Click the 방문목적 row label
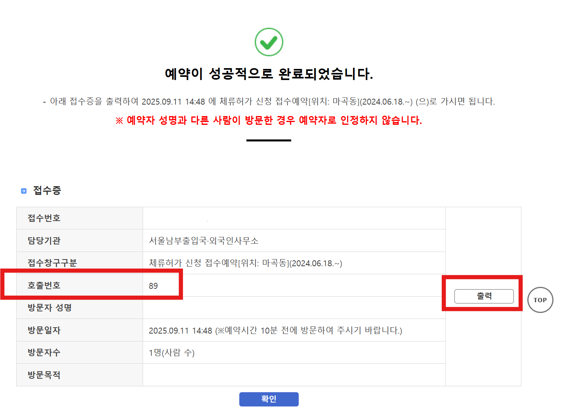Image resolution: width=561 pixels, height=414 pixels. pyautogui.click(x=44, y=375)
